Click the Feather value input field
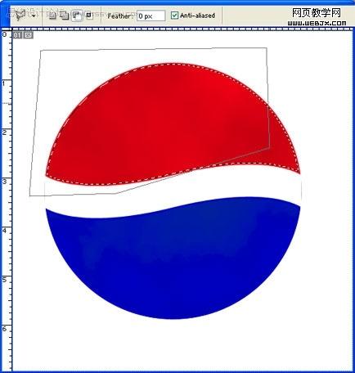Screen dimensions: 355x373 tap(151, 16)
